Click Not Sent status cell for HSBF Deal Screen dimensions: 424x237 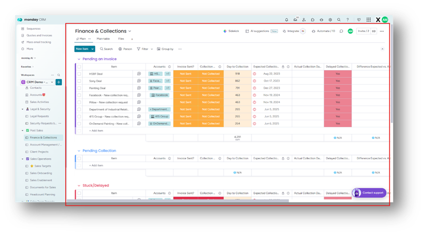coord(185,74)
